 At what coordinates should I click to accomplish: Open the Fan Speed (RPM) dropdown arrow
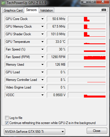[x=42, y=57]
